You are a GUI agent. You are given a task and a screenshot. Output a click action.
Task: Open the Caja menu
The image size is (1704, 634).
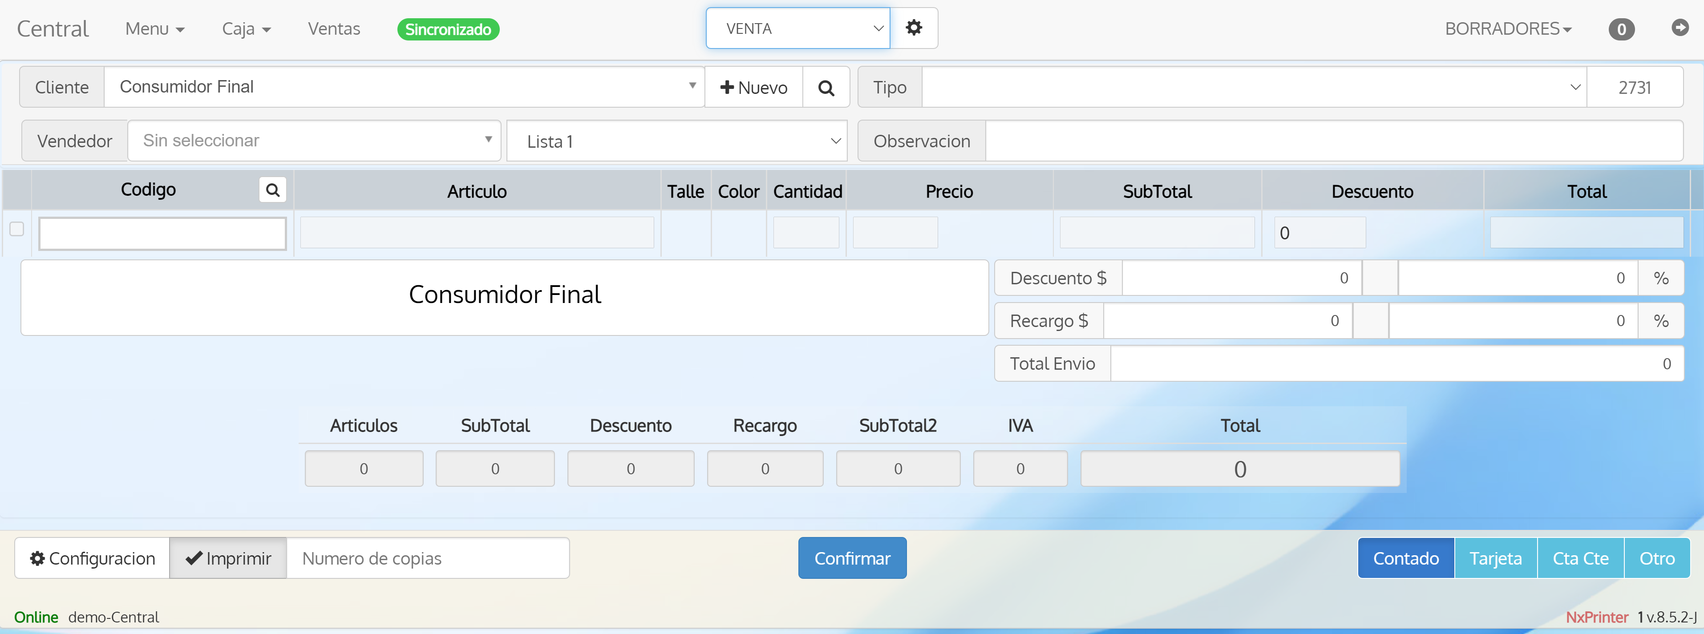coord(245,28)
